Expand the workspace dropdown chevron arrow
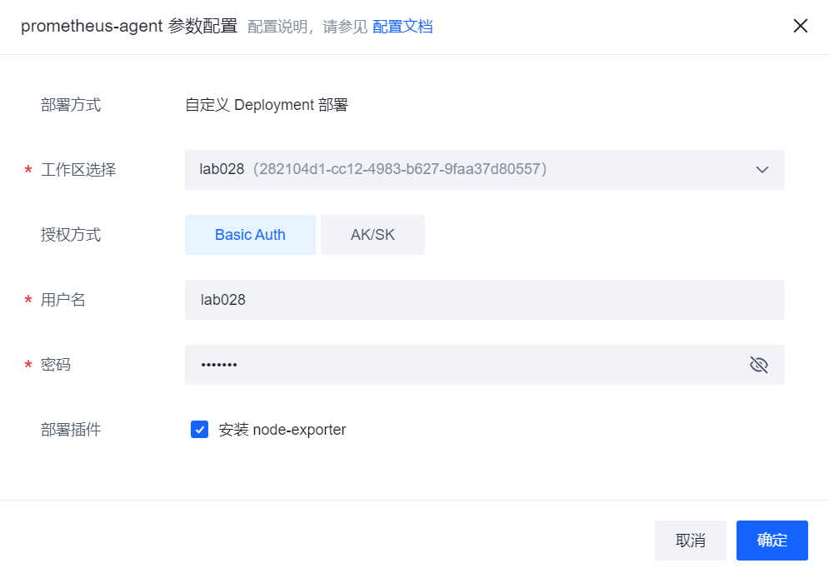829x583 pixels. [762, 170]
